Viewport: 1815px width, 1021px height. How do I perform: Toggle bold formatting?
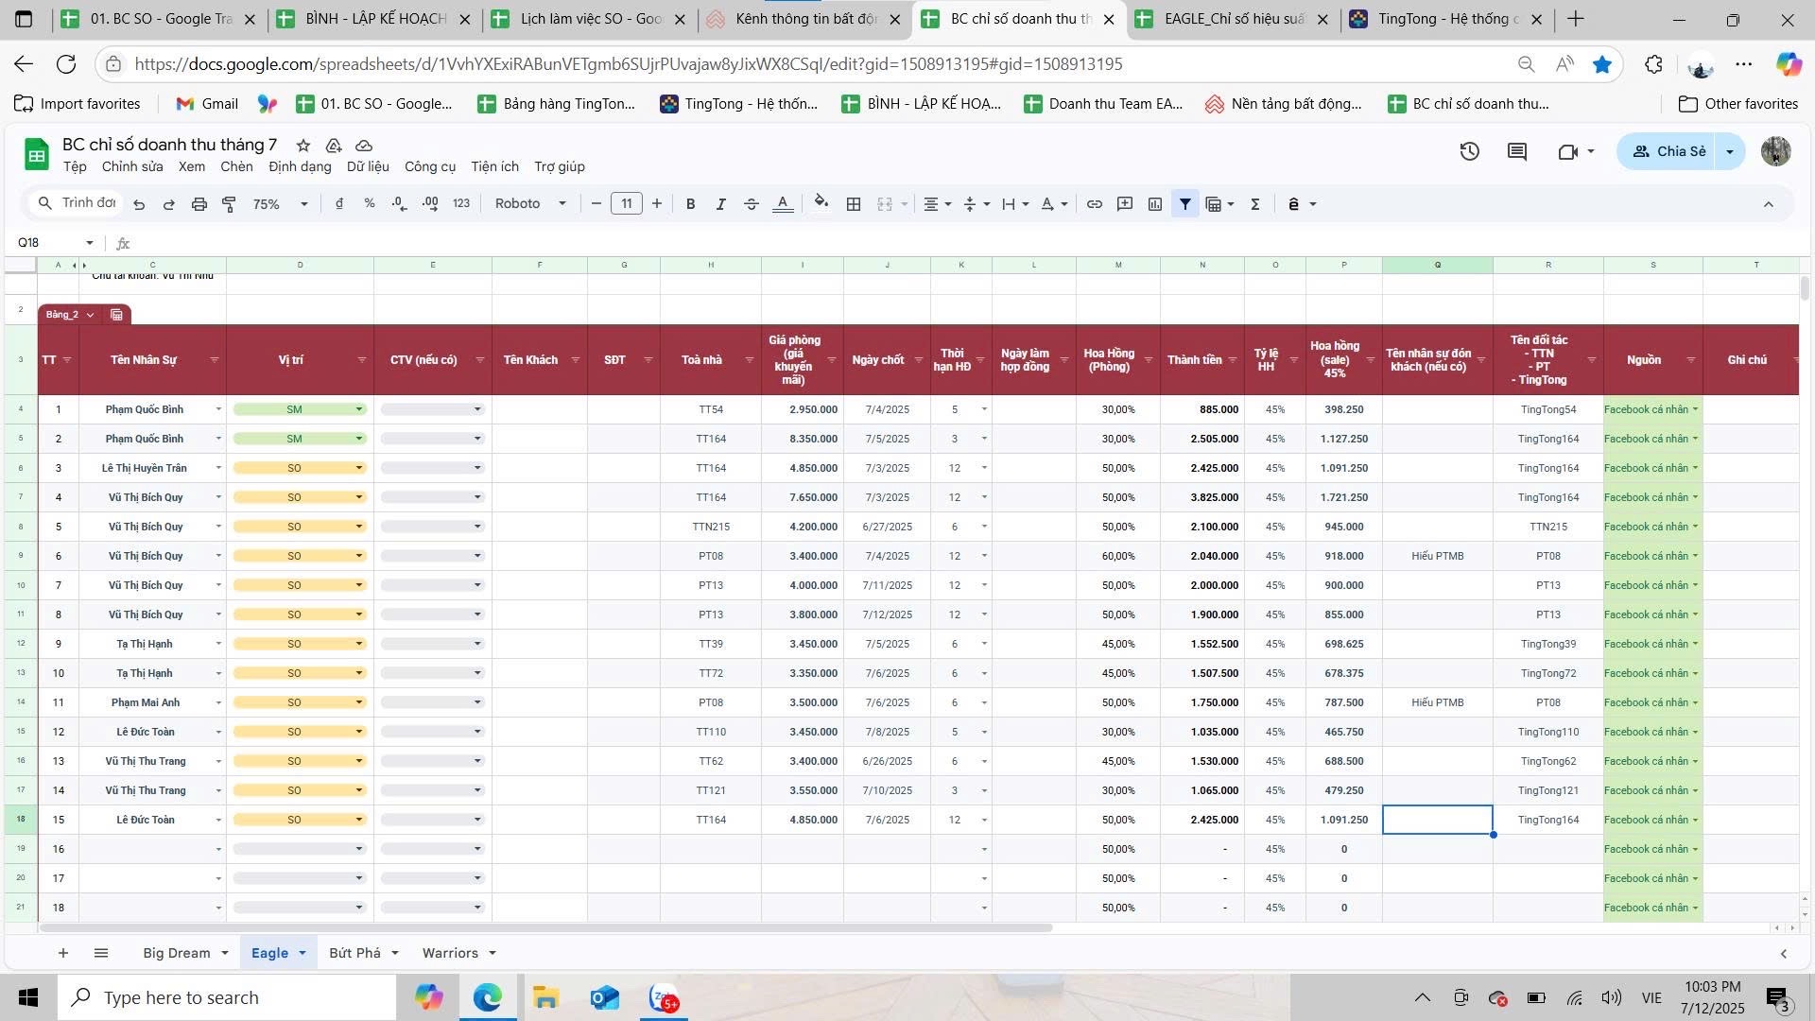690,204
